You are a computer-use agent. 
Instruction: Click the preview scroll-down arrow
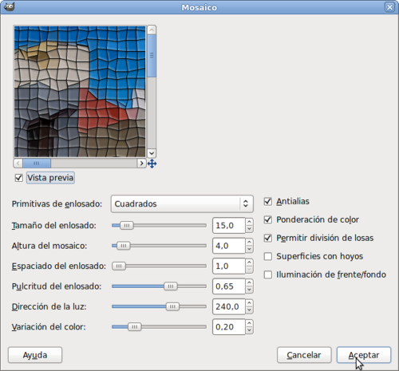(x=152, y=153)
